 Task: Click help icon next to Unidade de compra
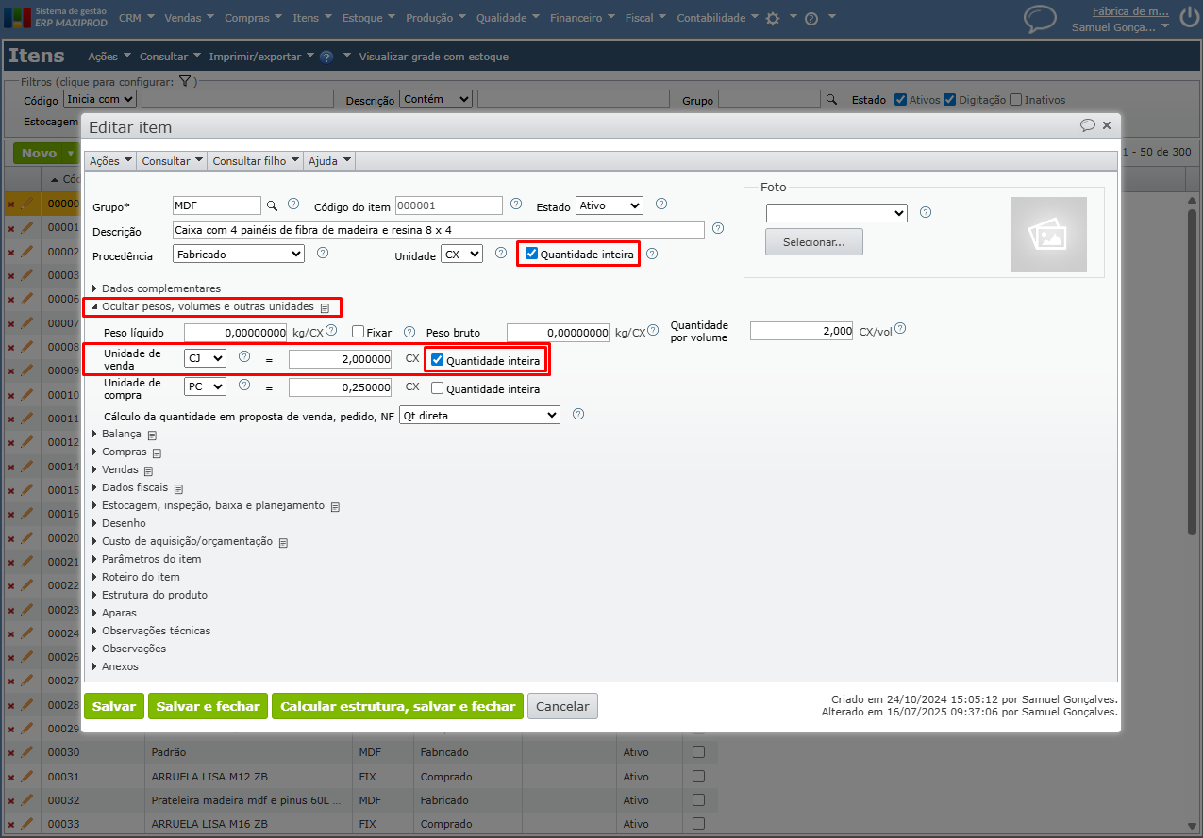pos(244,385)
